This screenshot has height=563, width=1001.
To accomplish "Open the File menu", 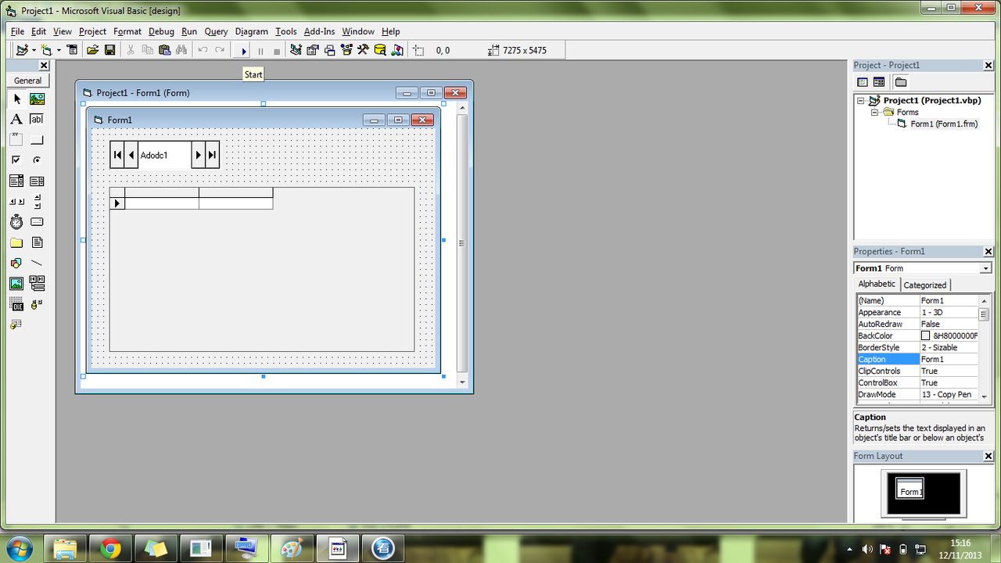I will 18,31.
